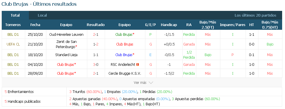Select the UEFA CL tournament label
The image size is (285, 109).
coord(13,44)
